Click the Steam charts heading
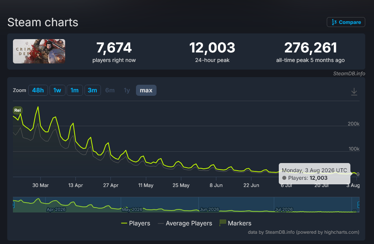374x244 pixels. tap(43, 22)
